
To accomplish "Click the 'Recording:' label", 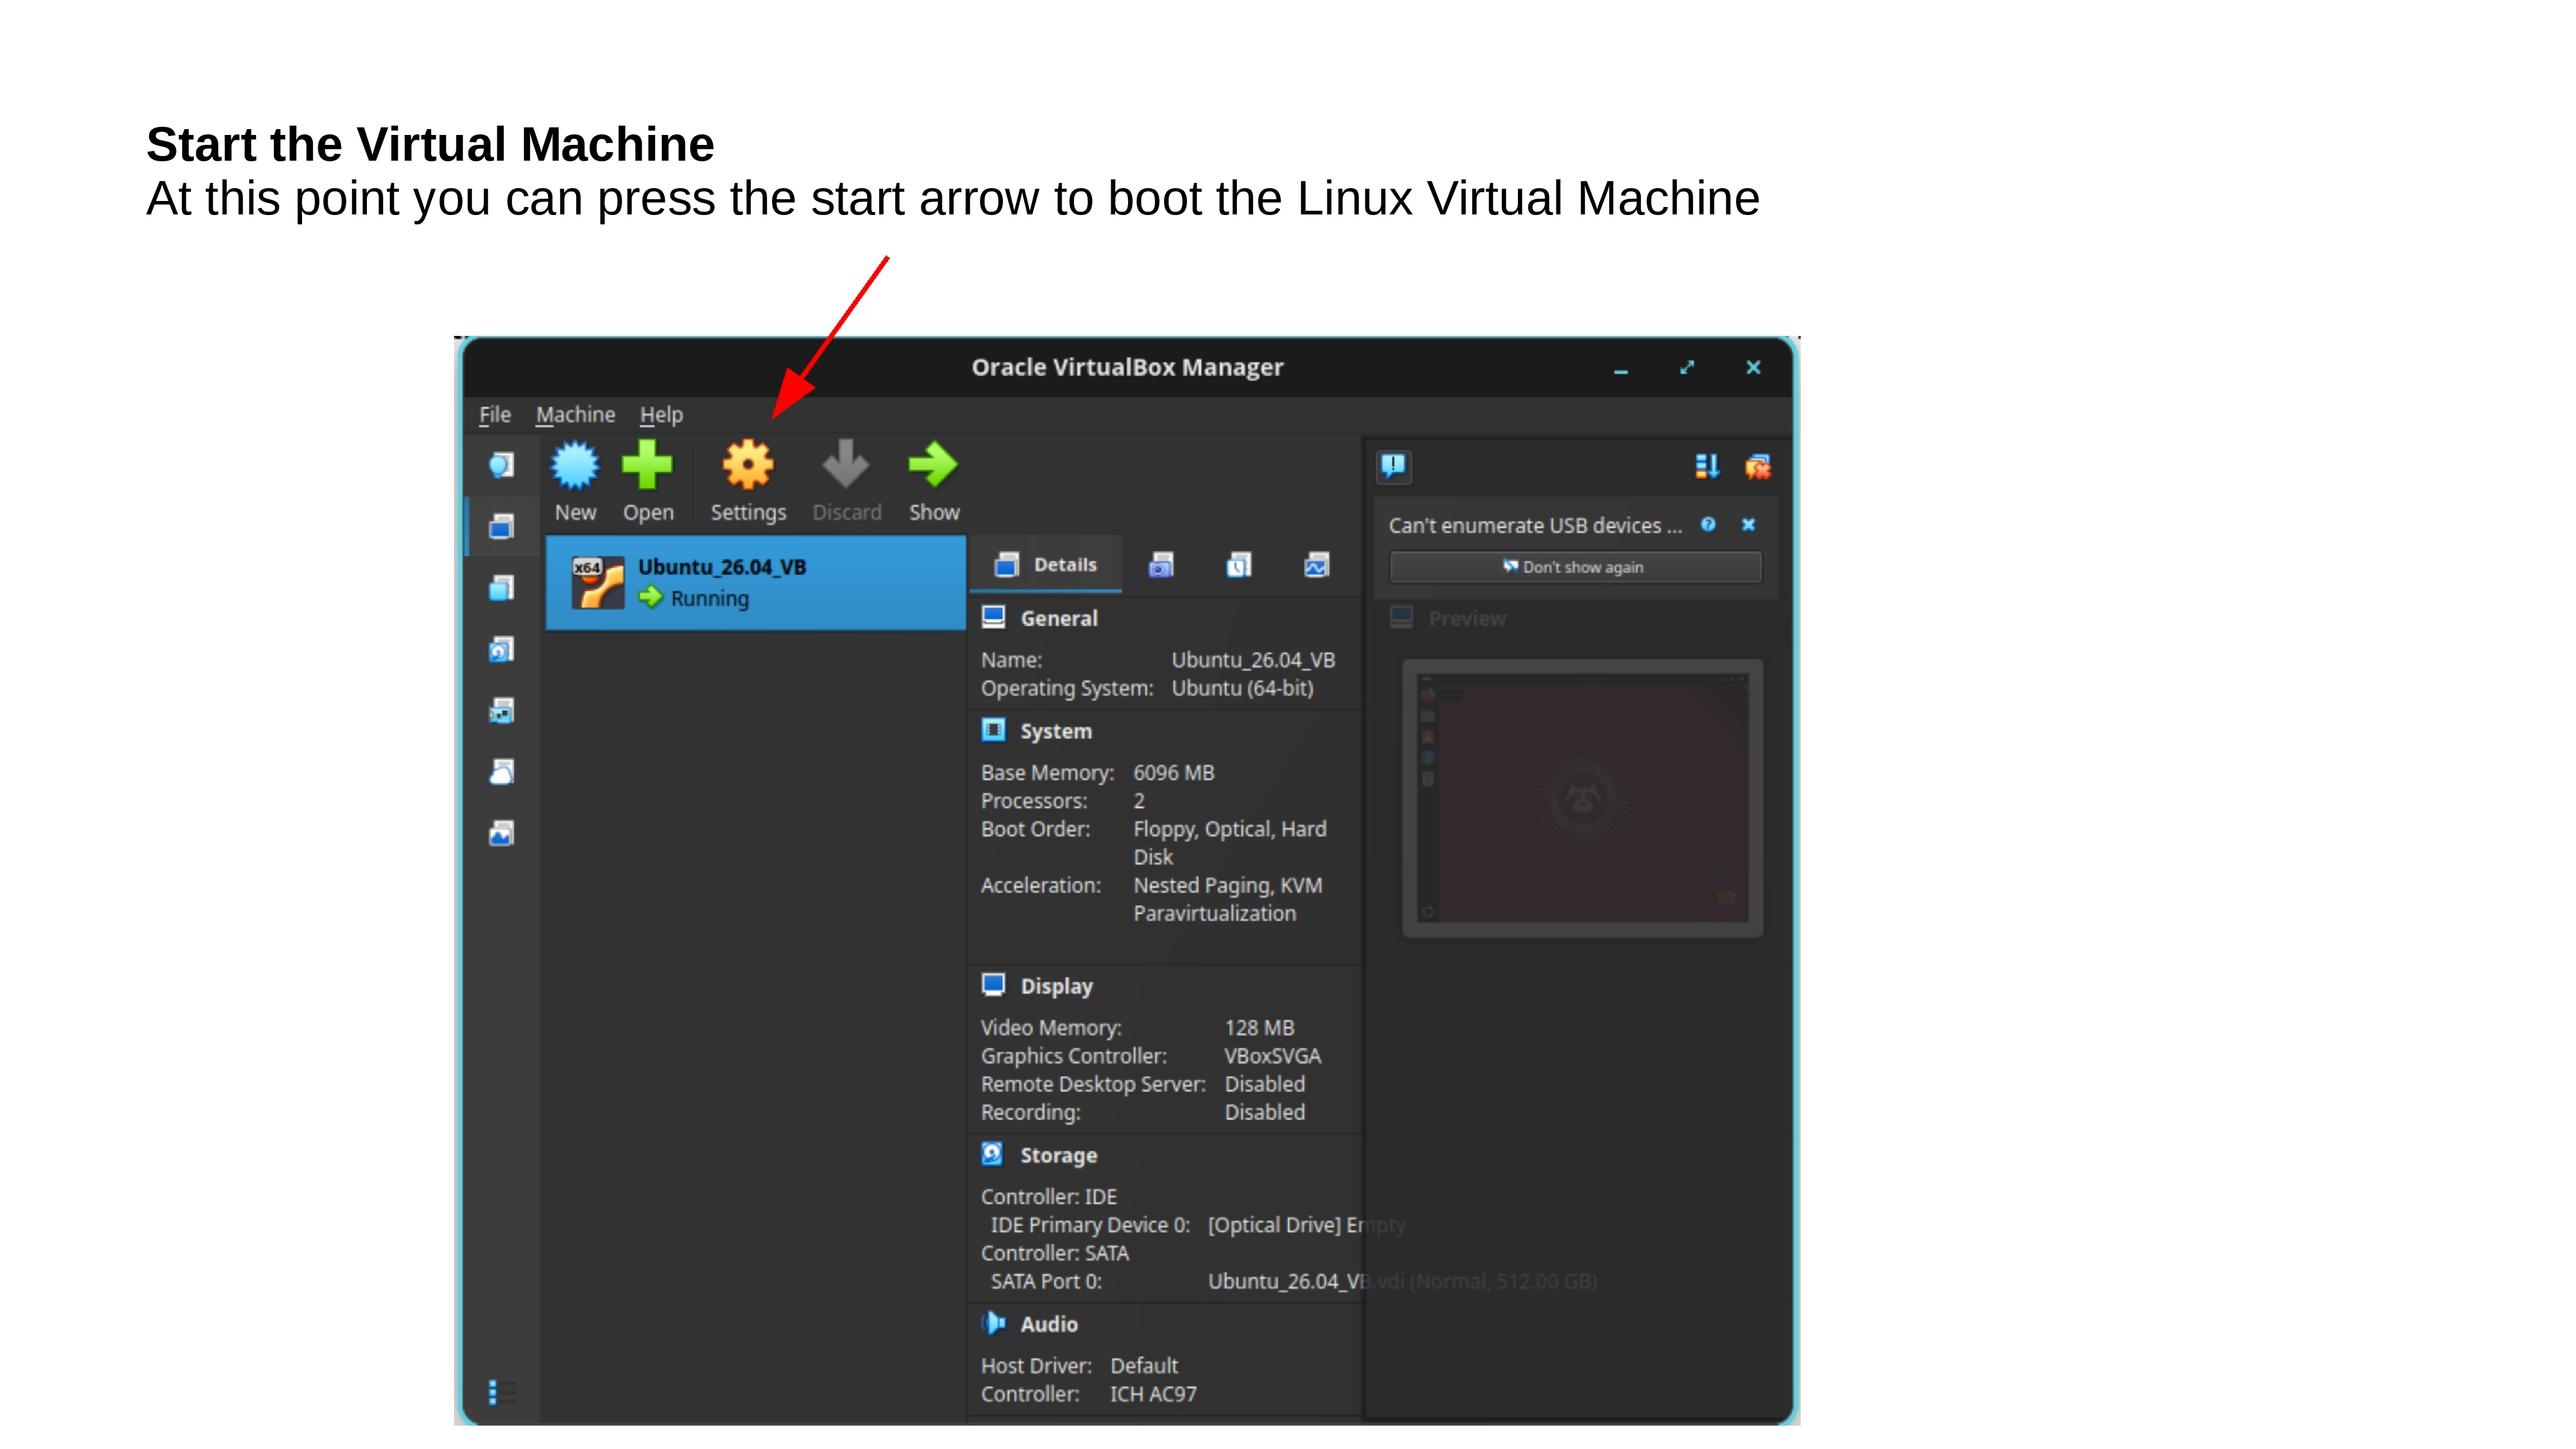I will pyautogui.click(x=1030, y=1112).
